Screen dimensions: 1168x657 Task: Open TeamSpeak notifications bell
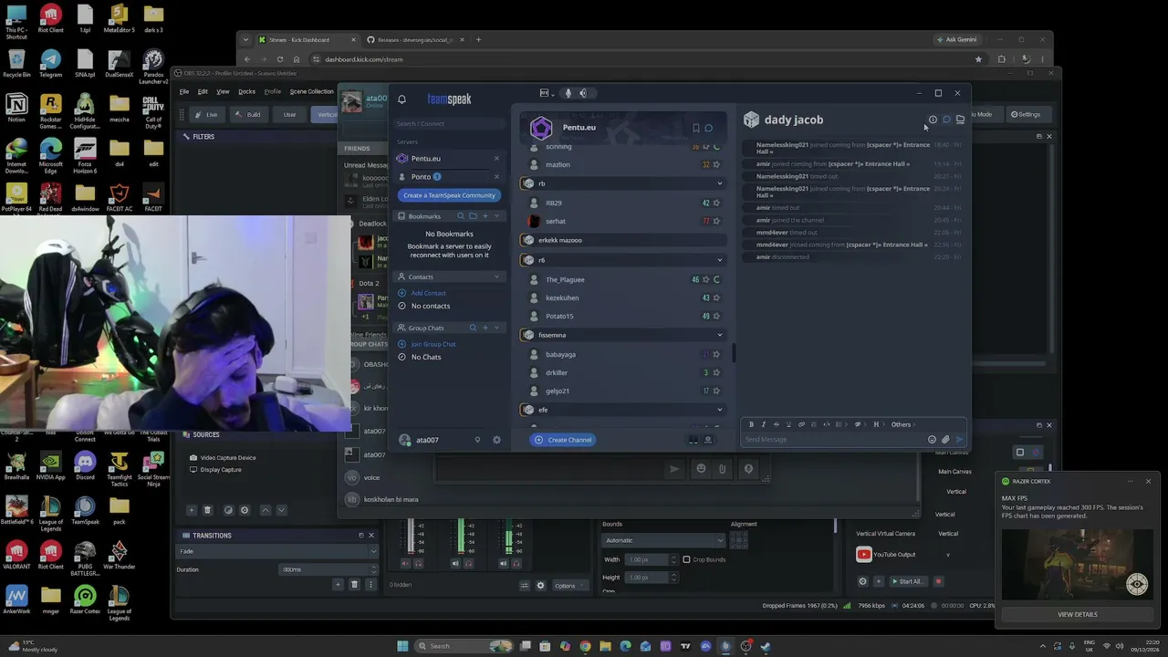click(x=401, y=99)
